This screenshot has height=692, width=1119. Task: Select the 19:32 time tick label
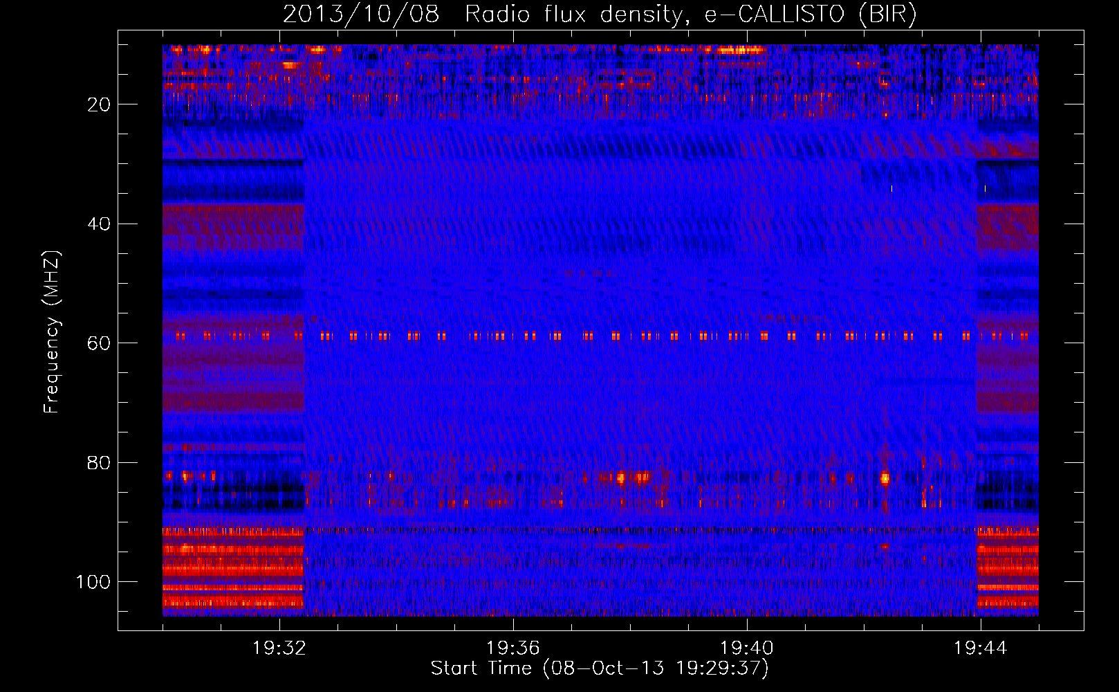tap(279, 648)
